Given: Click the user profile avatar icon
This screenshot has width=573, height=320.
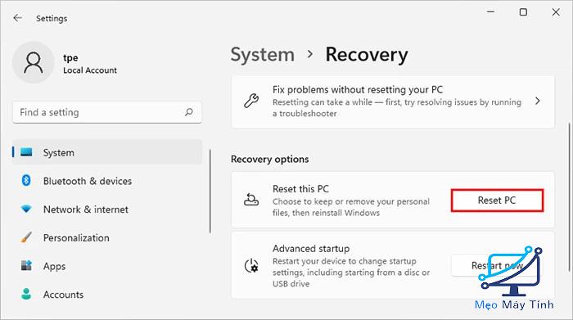Looking at the screenshot, I should (34, 62).
